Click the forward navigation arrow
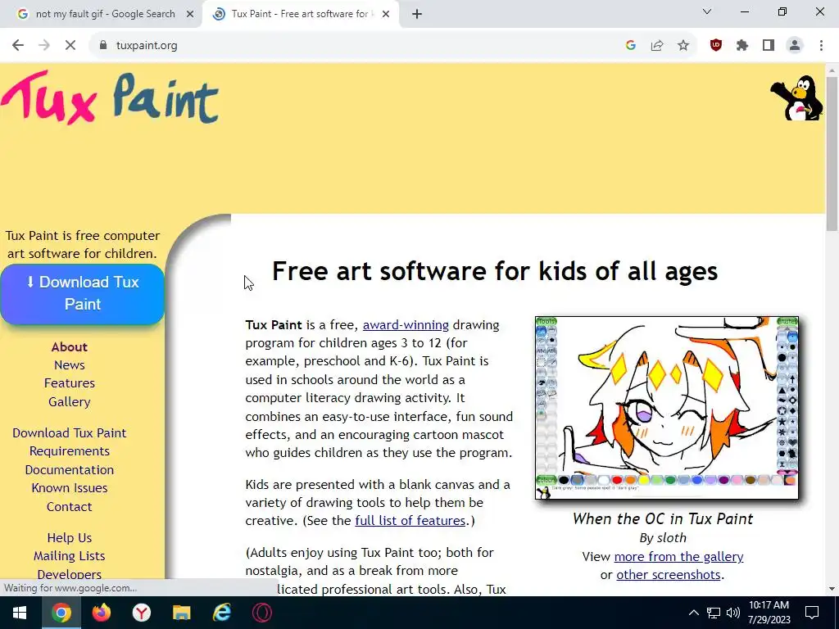The image size is (839, 629). pos(44,46)
